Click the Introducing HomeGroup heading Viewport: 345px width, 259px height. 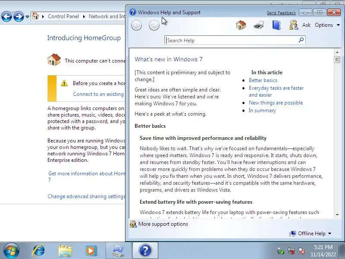(84, 38)
